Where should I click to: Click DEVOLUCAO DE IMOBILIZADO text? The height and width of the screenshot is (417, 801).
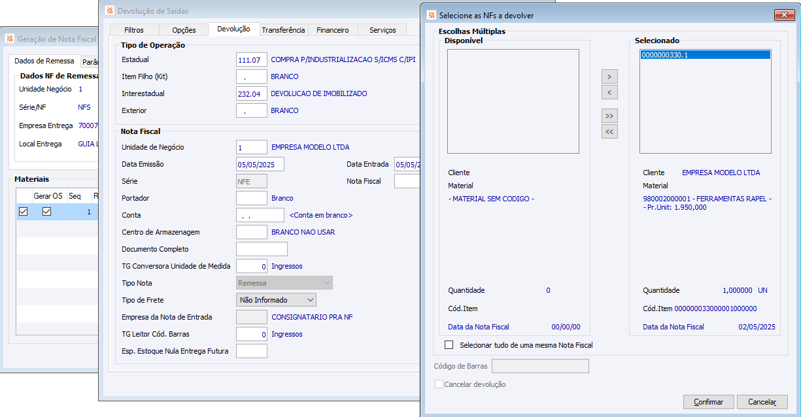pyautogui.click(x=318, y=93)
